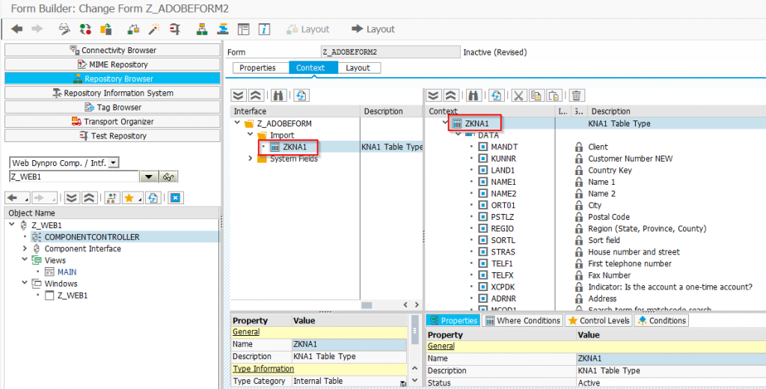Image resolution: width=766 pixels, height=389 pixels.
Task: Open Repository Information System
Action: click(112, 93)
